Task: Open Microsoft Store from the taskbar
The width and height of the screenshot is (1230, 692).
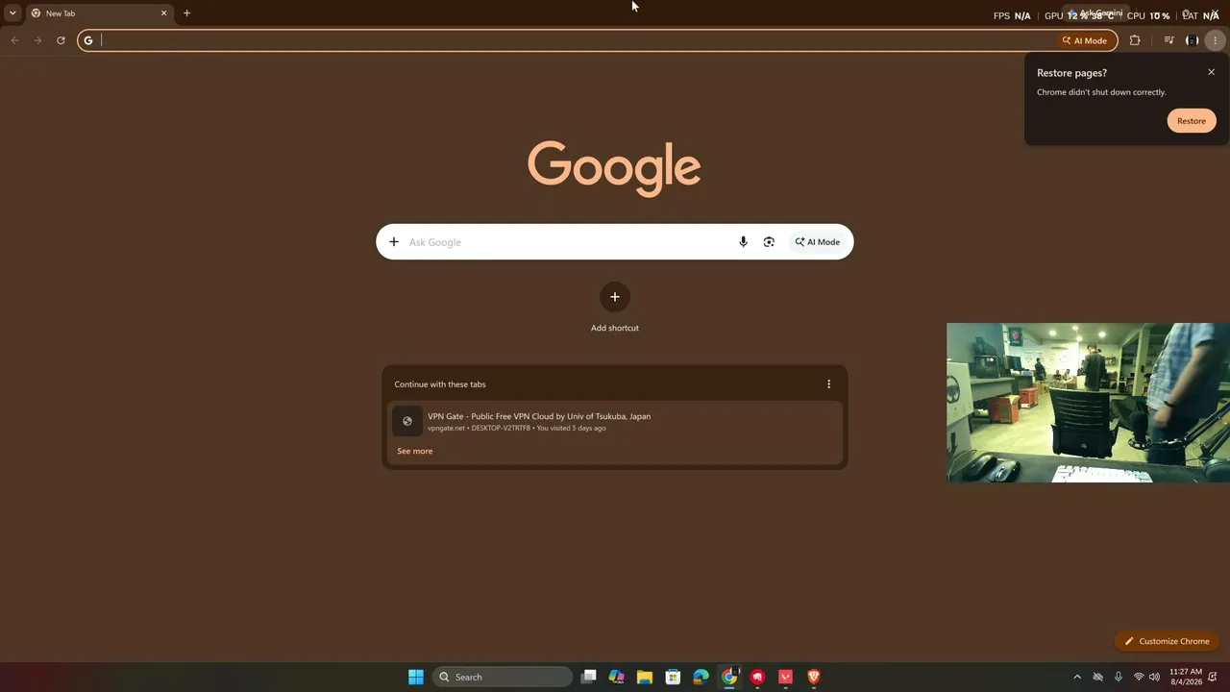Action: pyautogui.click(x=674, y=677)
